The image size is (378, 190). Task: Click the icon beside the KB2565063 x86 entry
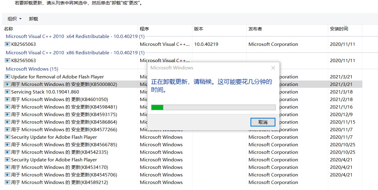tap(8, 60)
